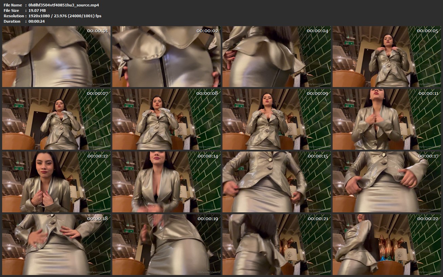This screenshot has height=277, width=443.
Task: Open the frame marked 00:00:17
Action: 386,182
